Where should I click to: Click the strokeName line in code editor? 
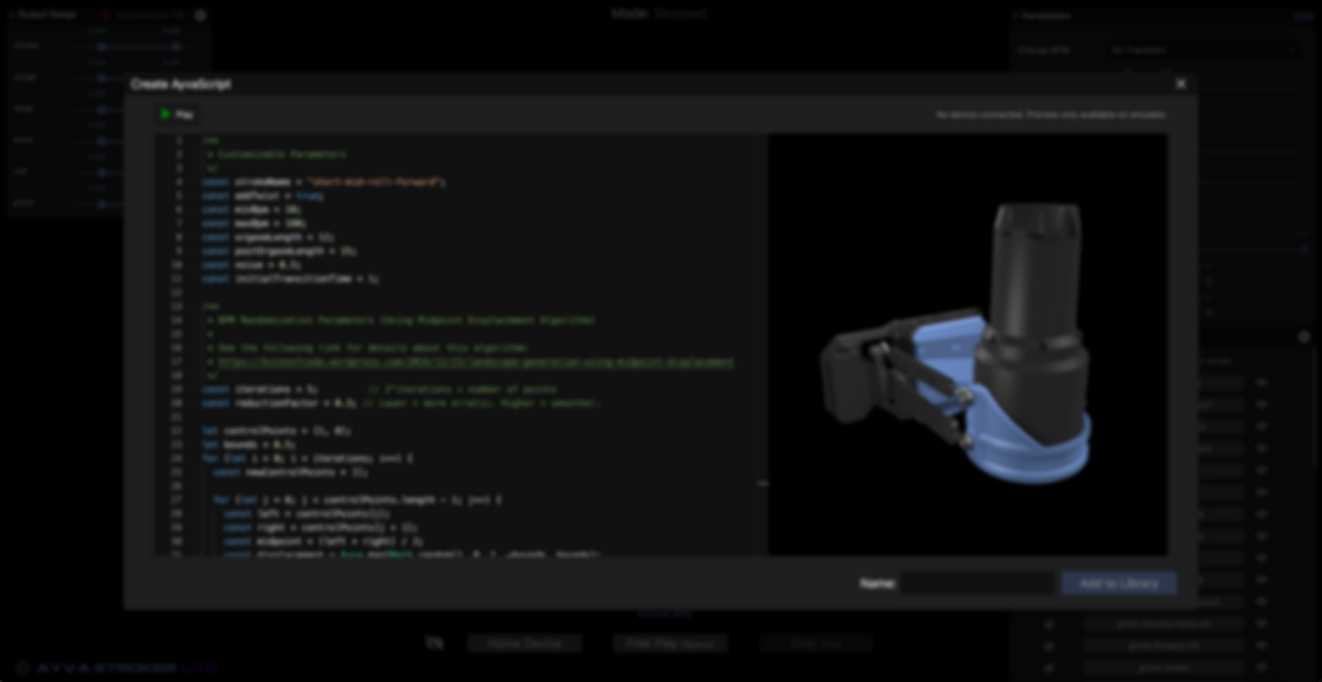(x=324, y=182)
